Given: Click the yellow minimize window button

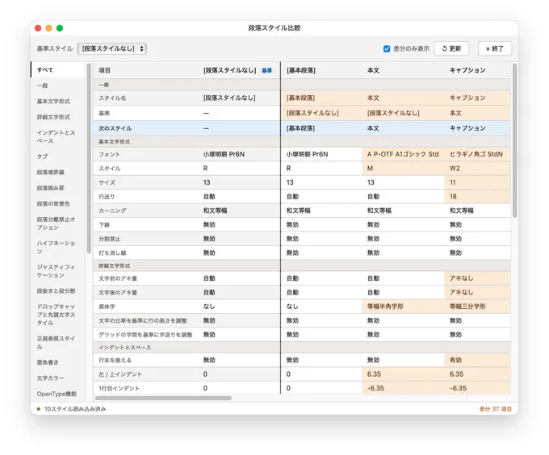Looking at the screenshot, I should 49,28.
